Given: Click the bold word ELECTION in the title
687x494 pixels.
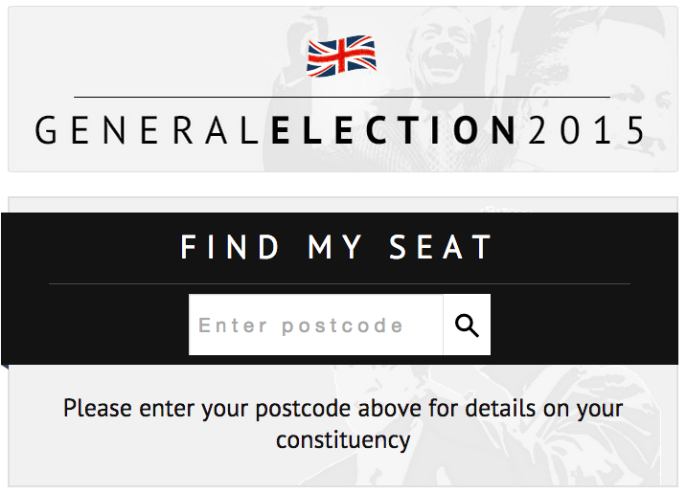Looking at the screenshot, I should pos(395,131).
